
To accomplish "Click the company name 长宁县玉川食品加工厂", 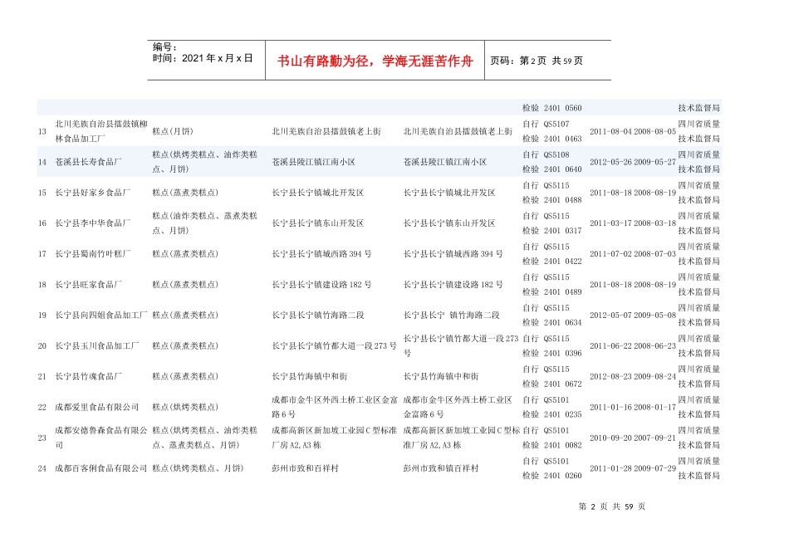I will (x=97, y=346).
